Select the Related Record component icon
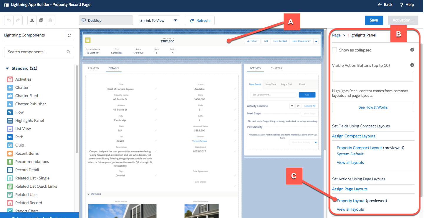 click(x=10, y=203)
